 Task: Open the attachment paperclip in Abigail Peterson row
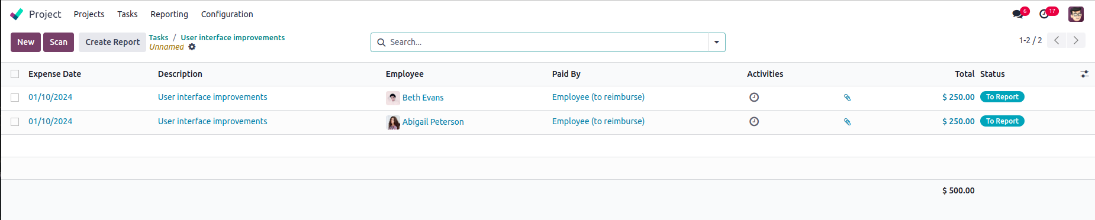pyautogui.click(x=847, y=122)
